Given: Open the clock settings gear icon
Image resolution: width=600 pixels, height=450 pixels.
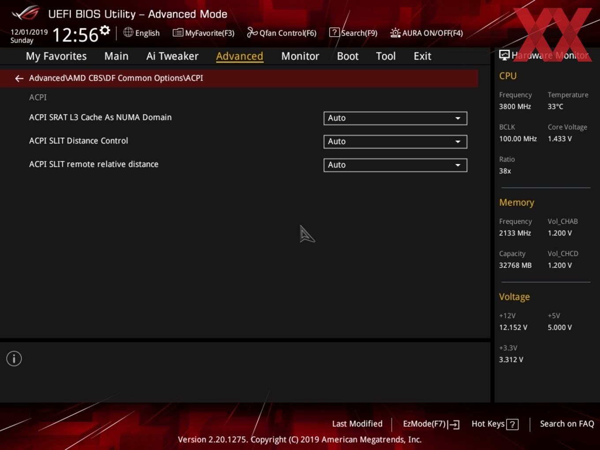Looking at the screenshot, I should click(x=105, y=30).
